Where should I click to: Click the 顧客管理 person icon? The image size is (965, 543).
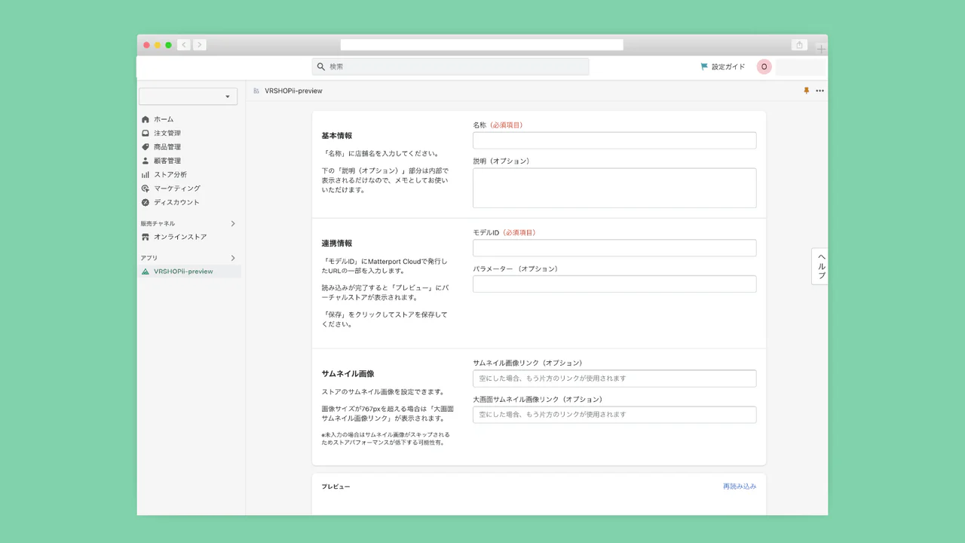[x=146, y=161]
